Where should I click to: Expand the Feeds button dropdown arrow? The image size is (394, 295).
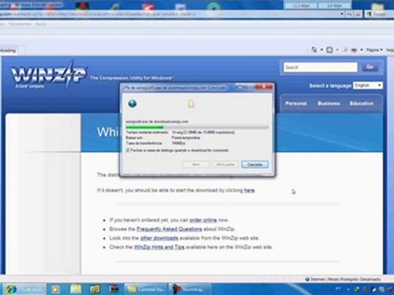(337, 50)
